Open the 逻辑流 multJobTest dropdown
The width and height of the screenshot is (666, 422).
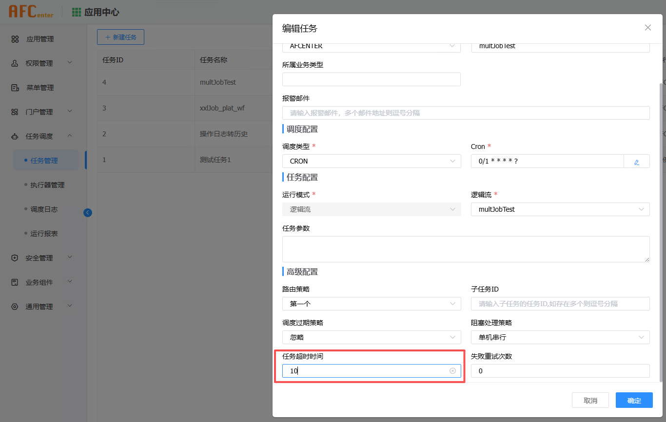click(x=560, y=209)
